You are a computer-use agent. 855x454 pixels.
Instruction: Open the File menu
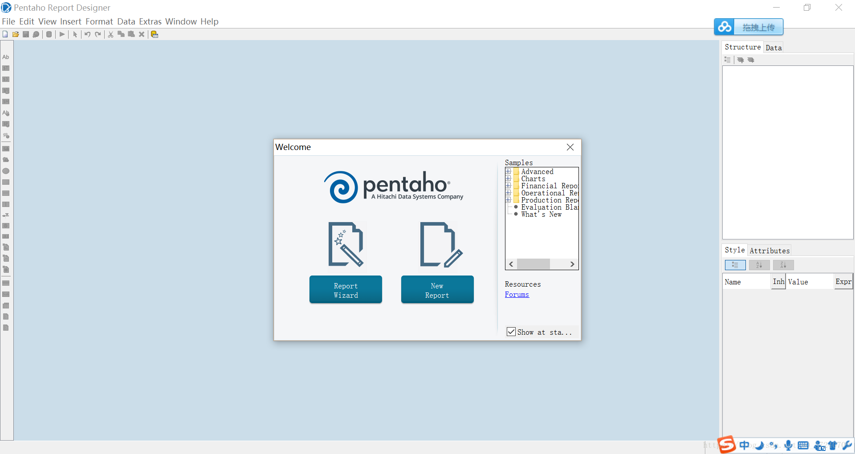point(8,21)
